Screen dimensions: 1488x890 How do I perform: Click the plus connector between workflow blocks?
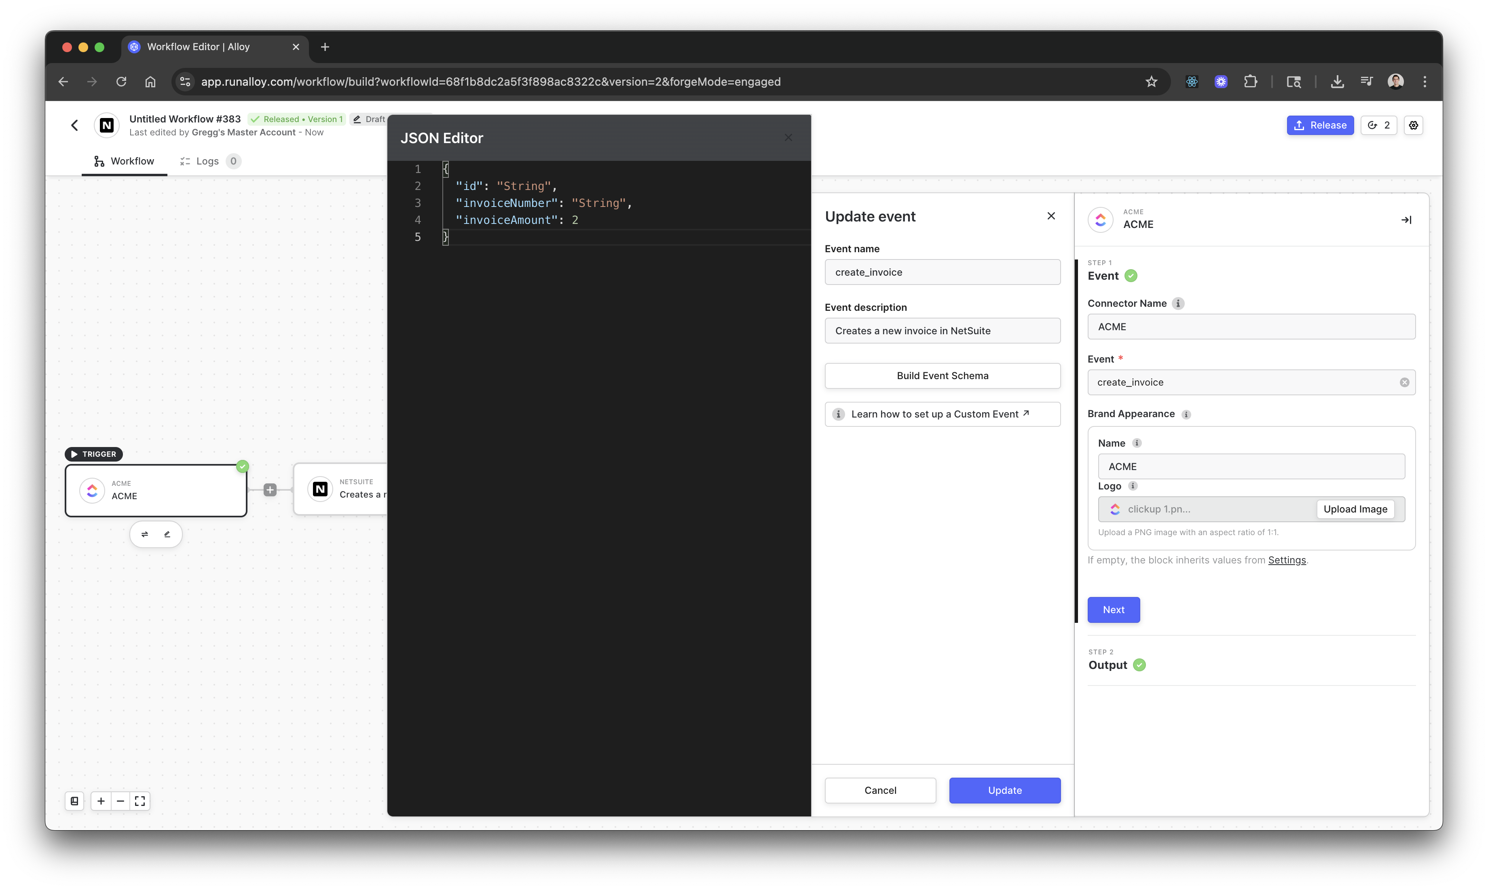pyautogui.click(x=270, y=490)
